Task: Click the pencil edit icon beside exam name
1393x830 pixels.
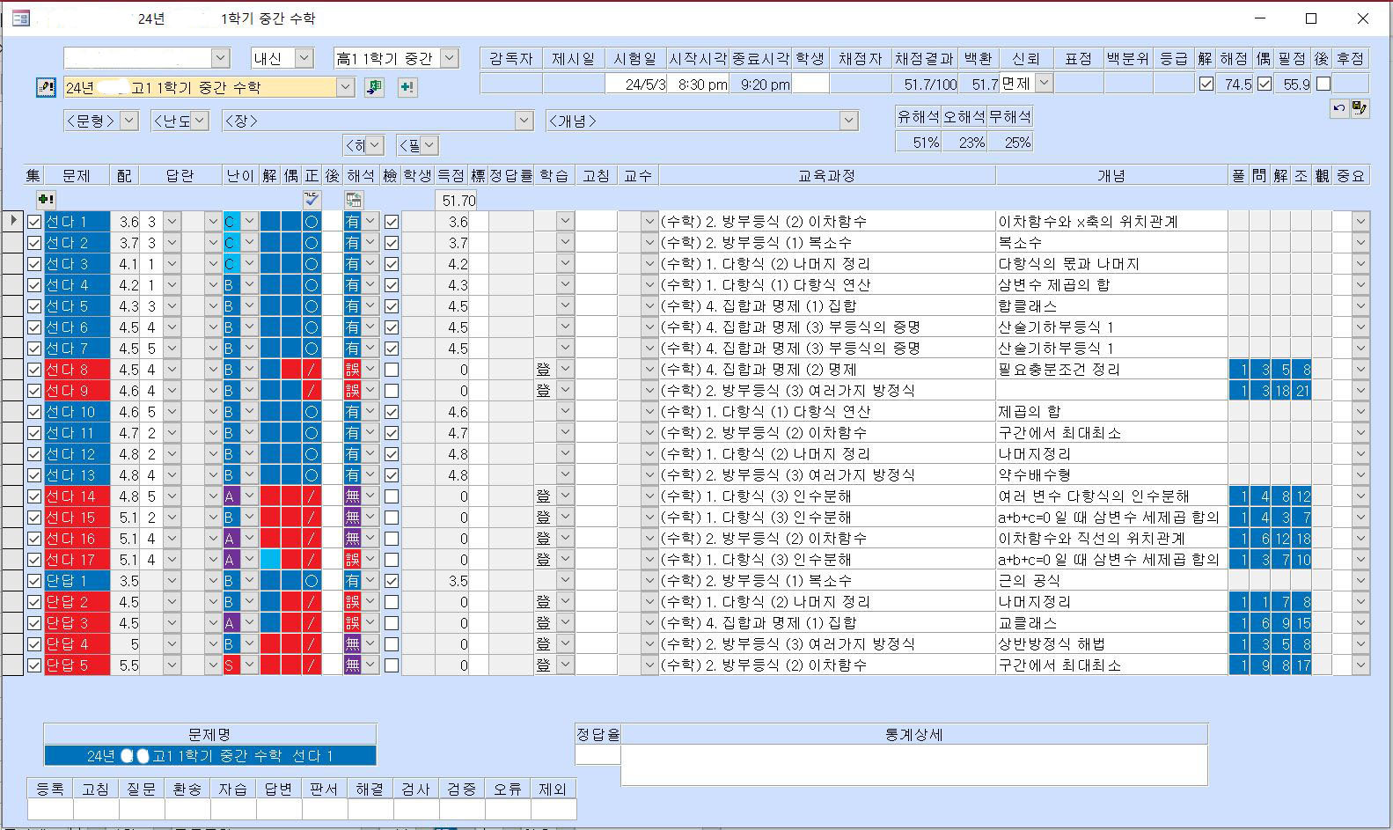Action: tap(45, 87)
